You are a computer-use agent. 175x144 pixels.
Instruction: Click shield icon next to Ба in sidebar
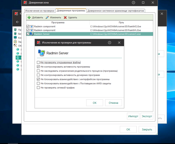tap(15, 34)
